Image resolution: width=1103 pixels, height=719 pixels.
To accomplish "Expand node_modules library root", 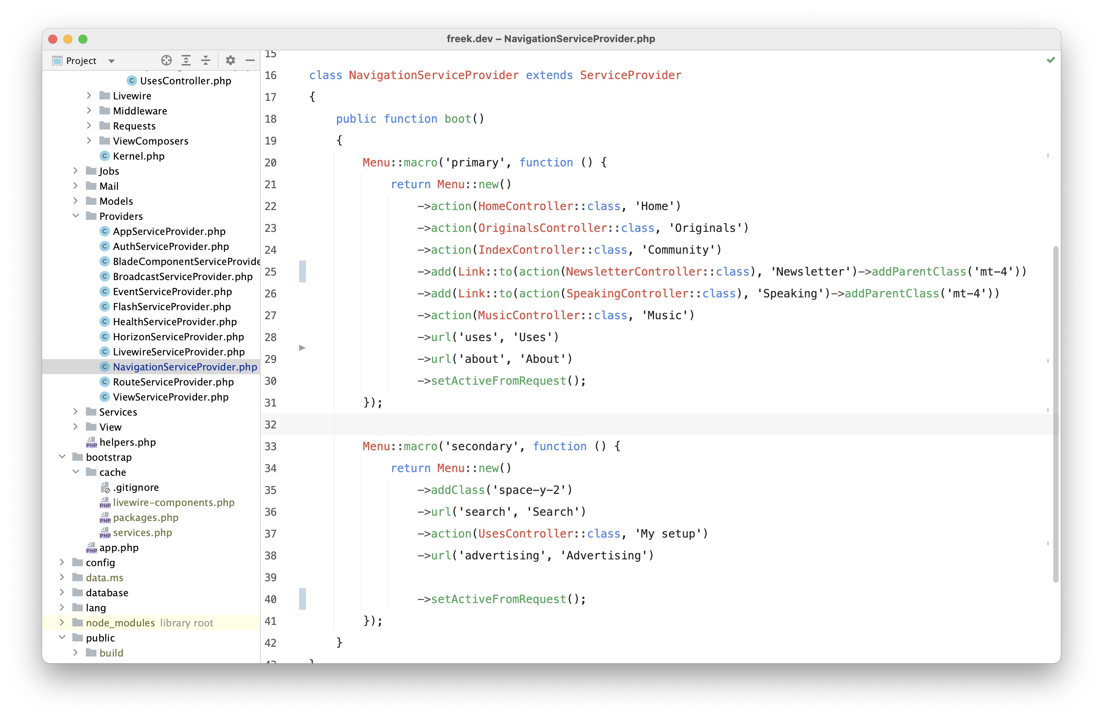I will tap(62, 622).
